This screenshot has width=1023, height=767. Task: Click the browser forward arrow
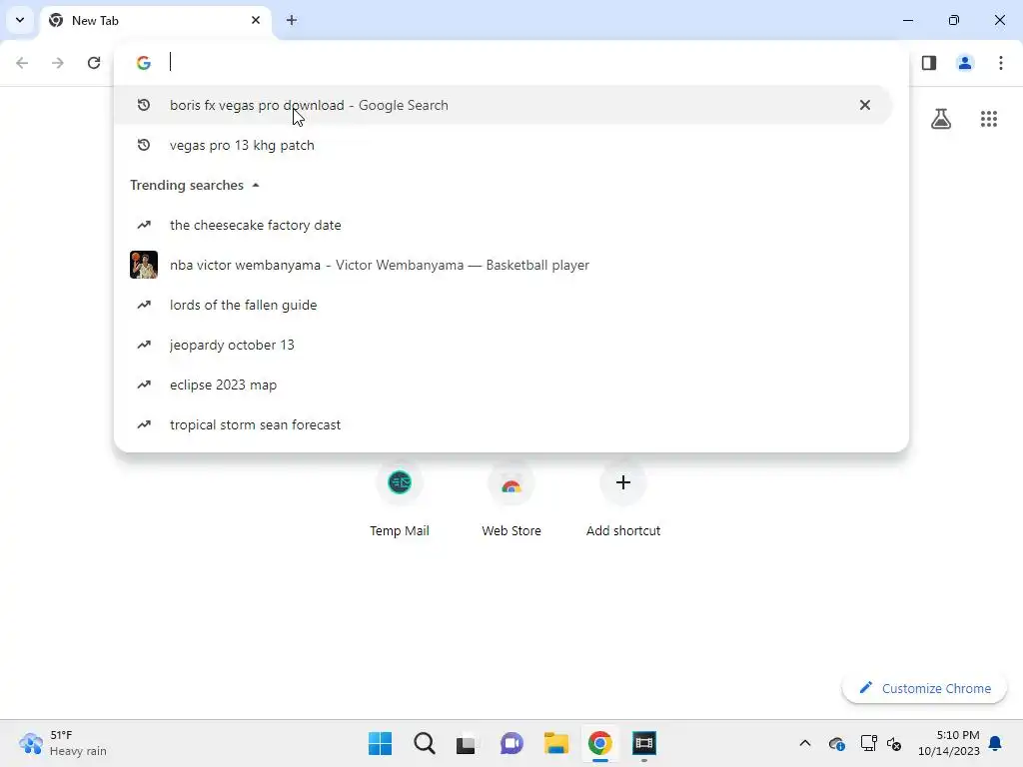click(58, 63)
